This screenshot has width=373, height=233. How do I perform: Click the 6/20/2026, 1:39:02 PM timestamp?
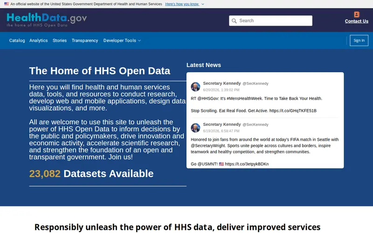(x=221, y=90)
